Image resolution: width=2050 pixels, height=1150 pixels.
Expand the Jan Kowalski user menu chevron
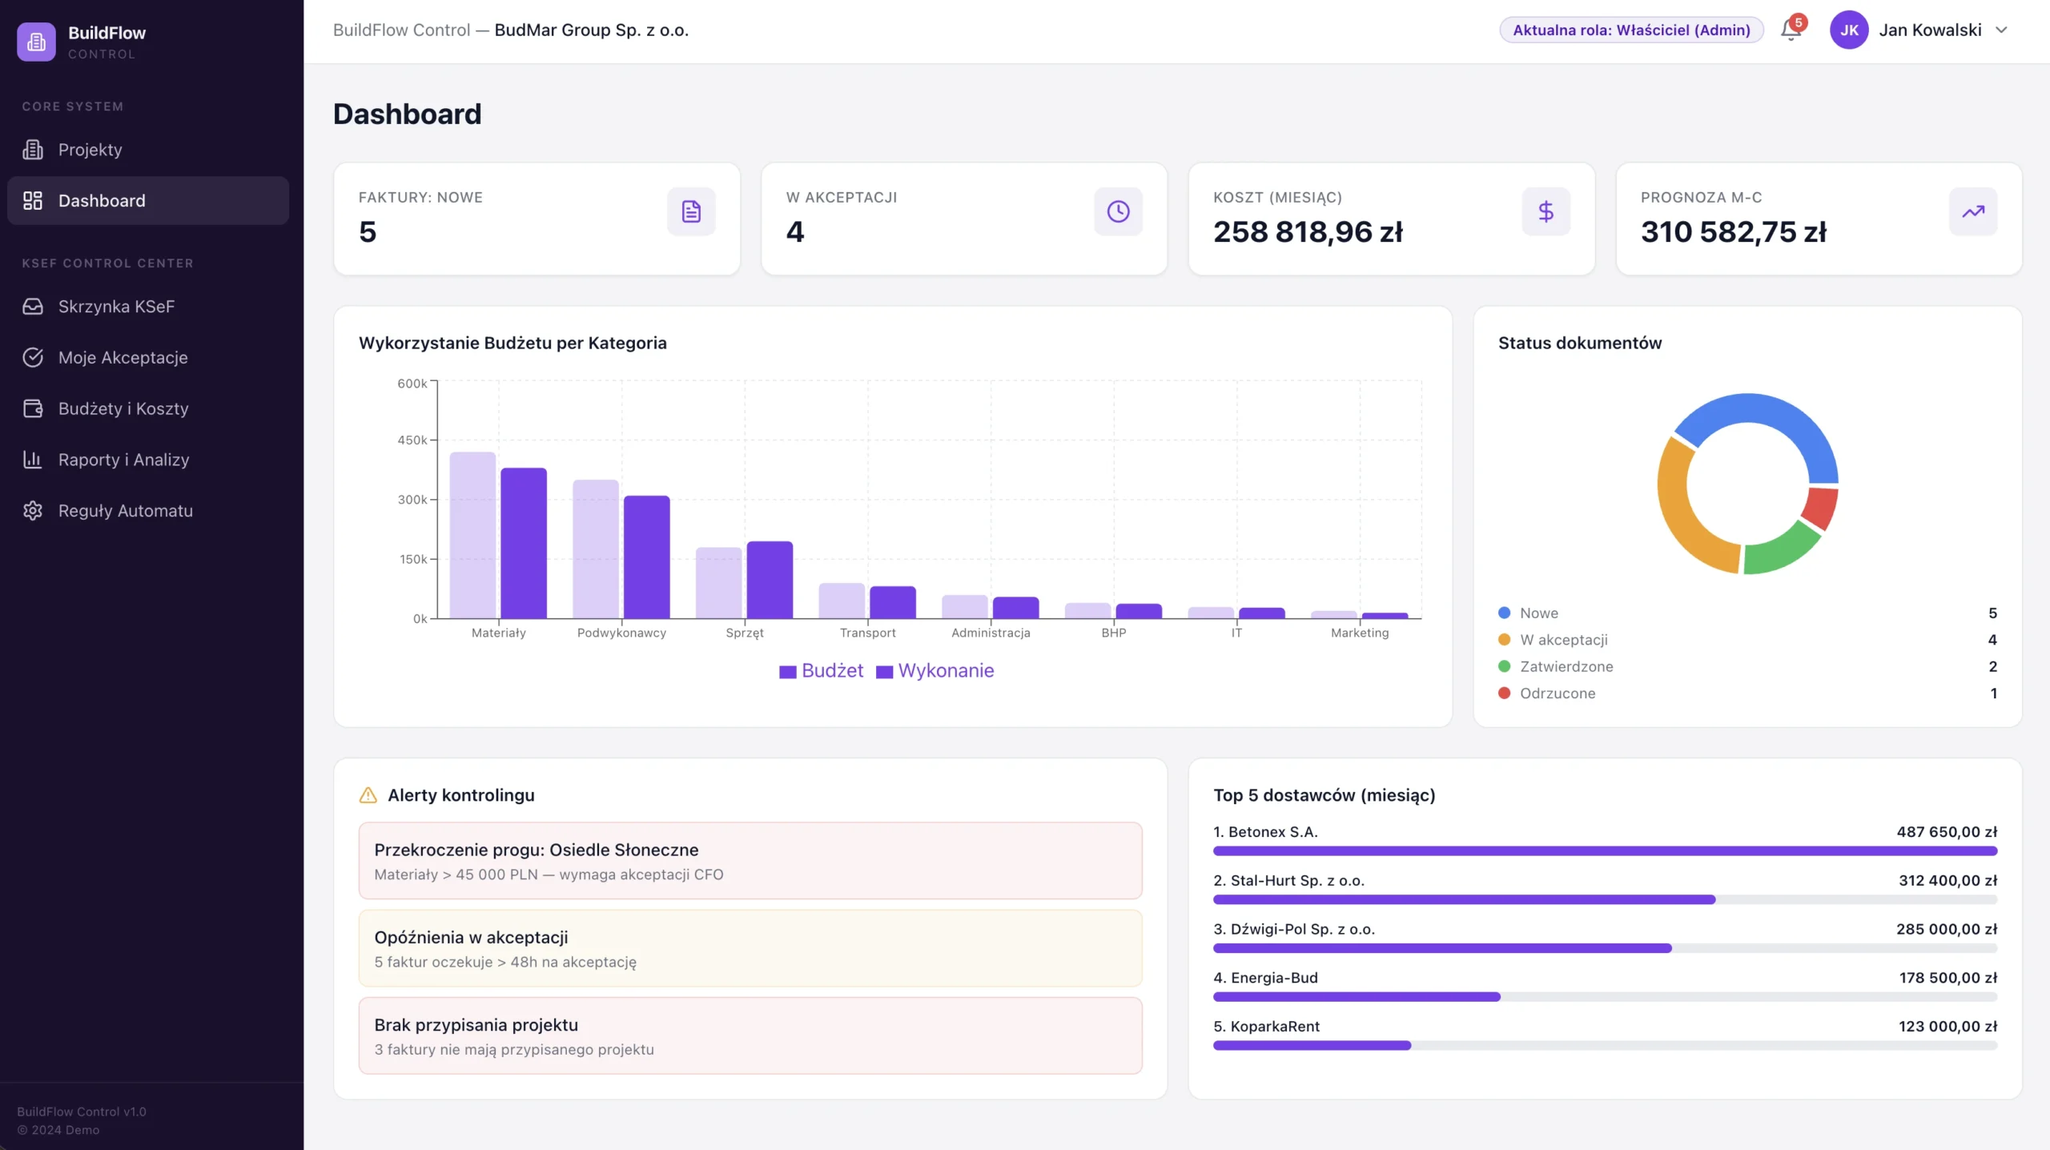pos(2002,30)
